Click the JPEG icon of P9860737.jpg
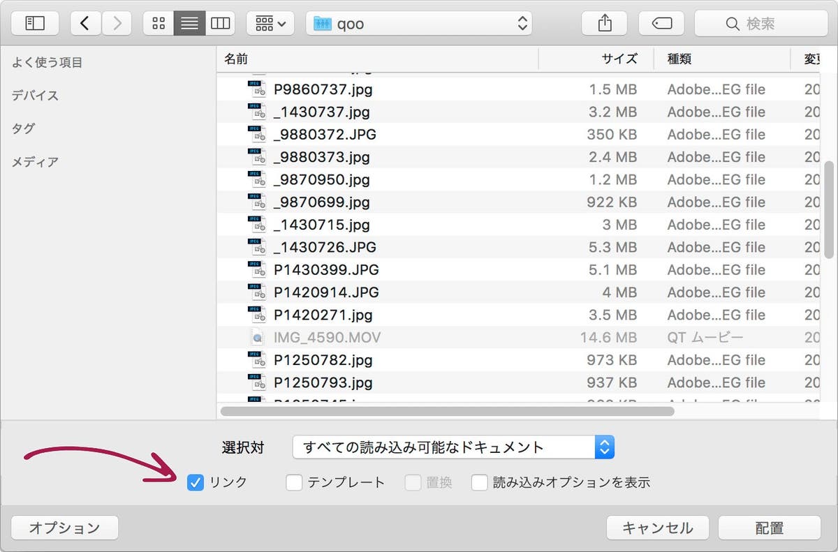The height and width of the screenshot is (552, 838). coord(257,89)
